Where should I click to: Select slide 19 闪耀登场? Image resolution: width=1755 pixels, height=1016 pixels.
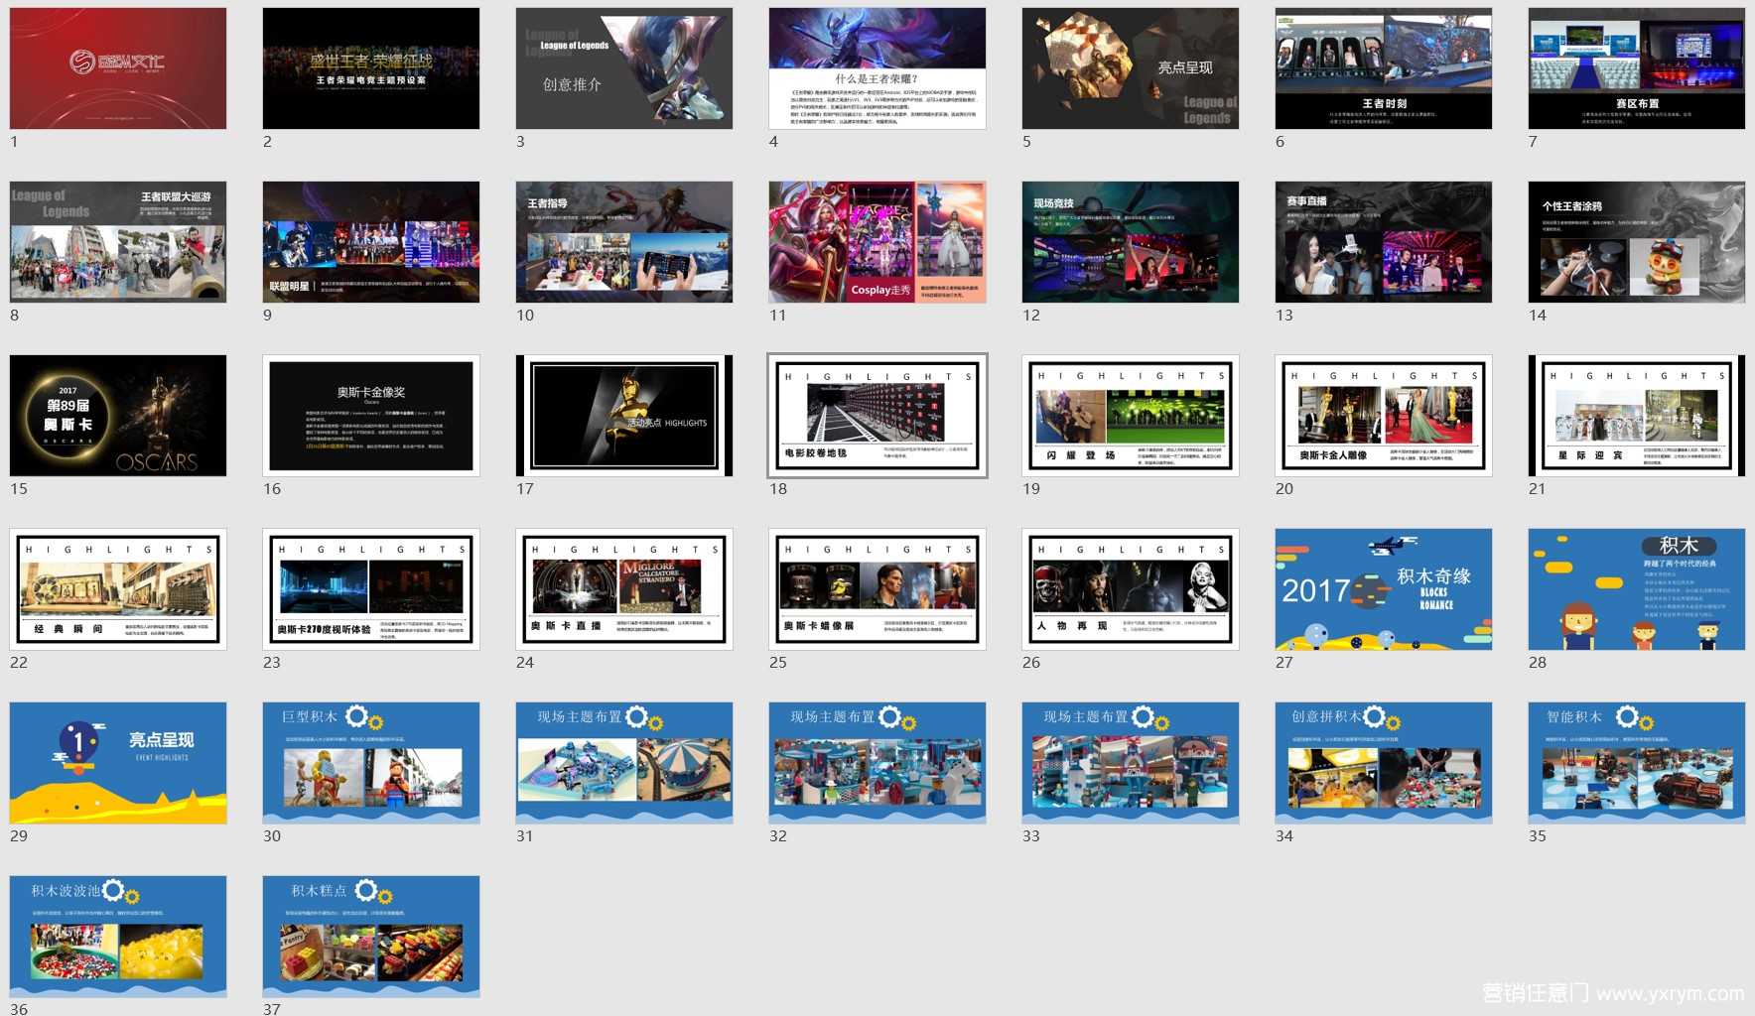[x=1131, y=416]
